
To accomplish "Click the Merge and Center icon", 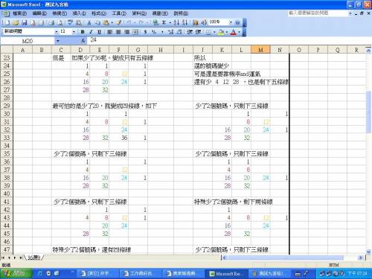I will click(x=135, y=32).
